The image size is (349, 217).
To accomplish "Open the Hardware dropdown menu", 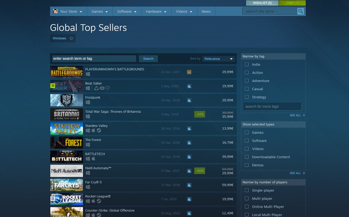I will tap(156, 11).
